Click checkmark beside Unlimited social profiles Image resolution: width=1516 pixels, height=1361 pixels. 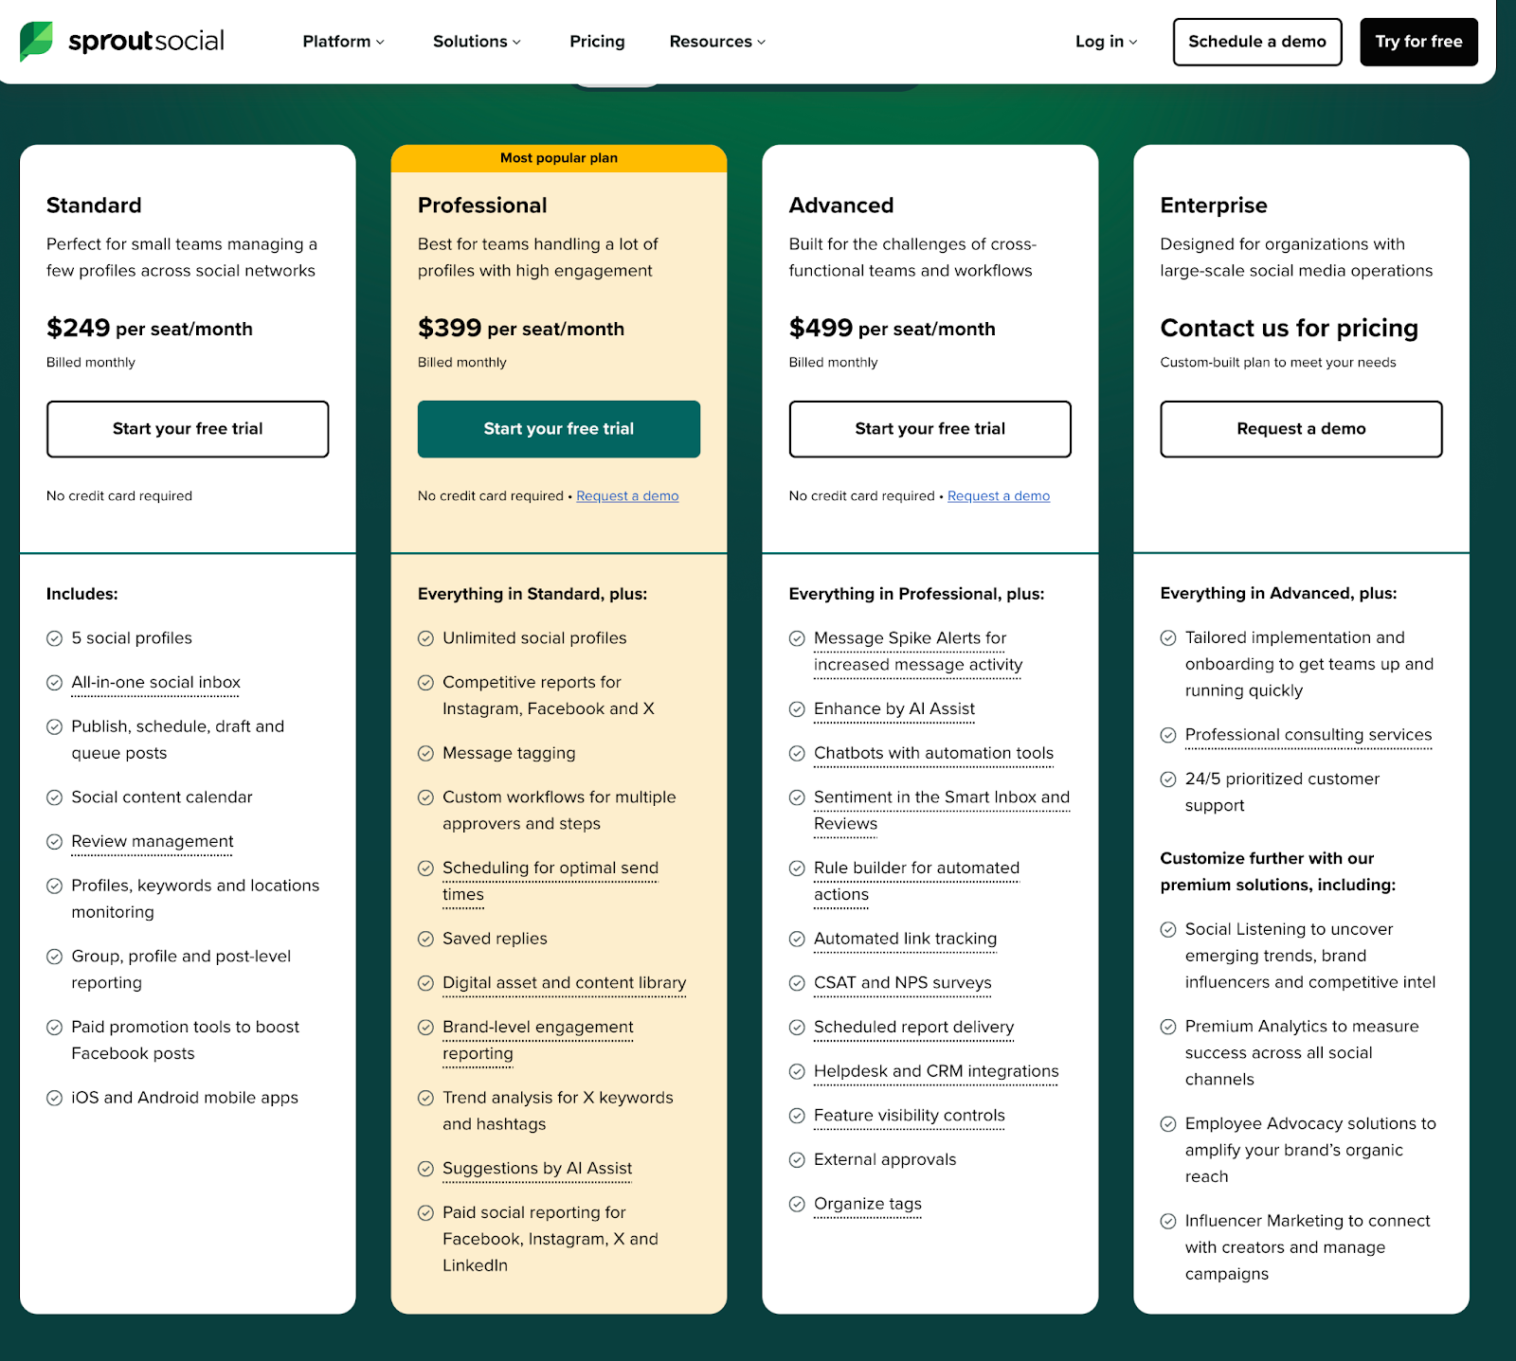tap(426, 639)
